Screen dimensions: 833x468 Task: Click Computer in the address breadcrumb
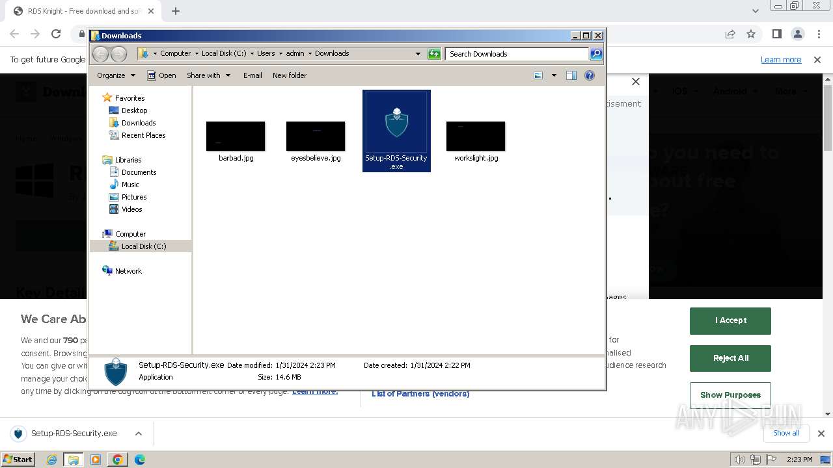(176, 54)
